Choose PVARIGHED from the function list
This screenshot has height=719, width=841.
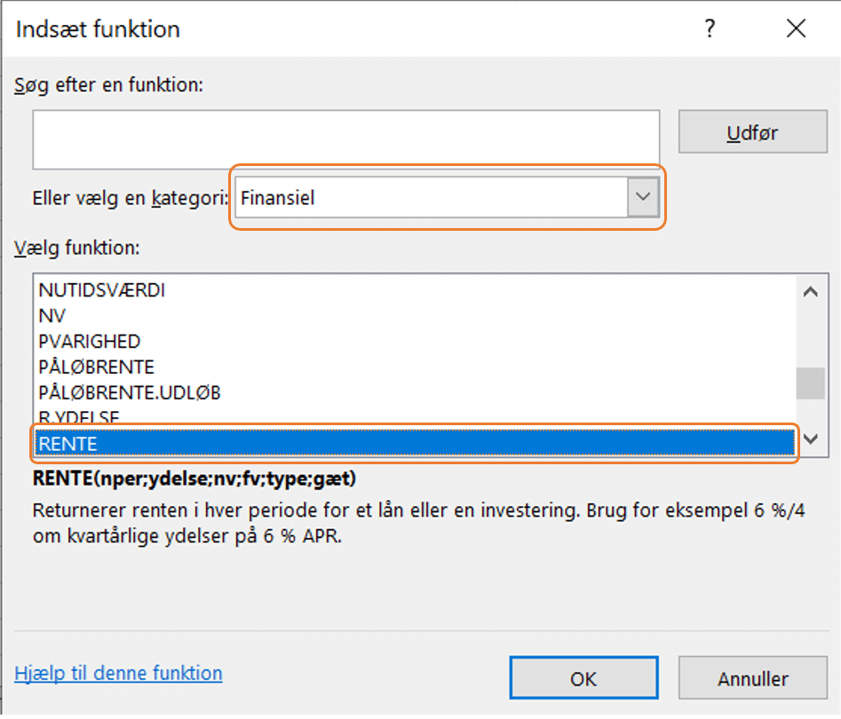click(90, 341)
